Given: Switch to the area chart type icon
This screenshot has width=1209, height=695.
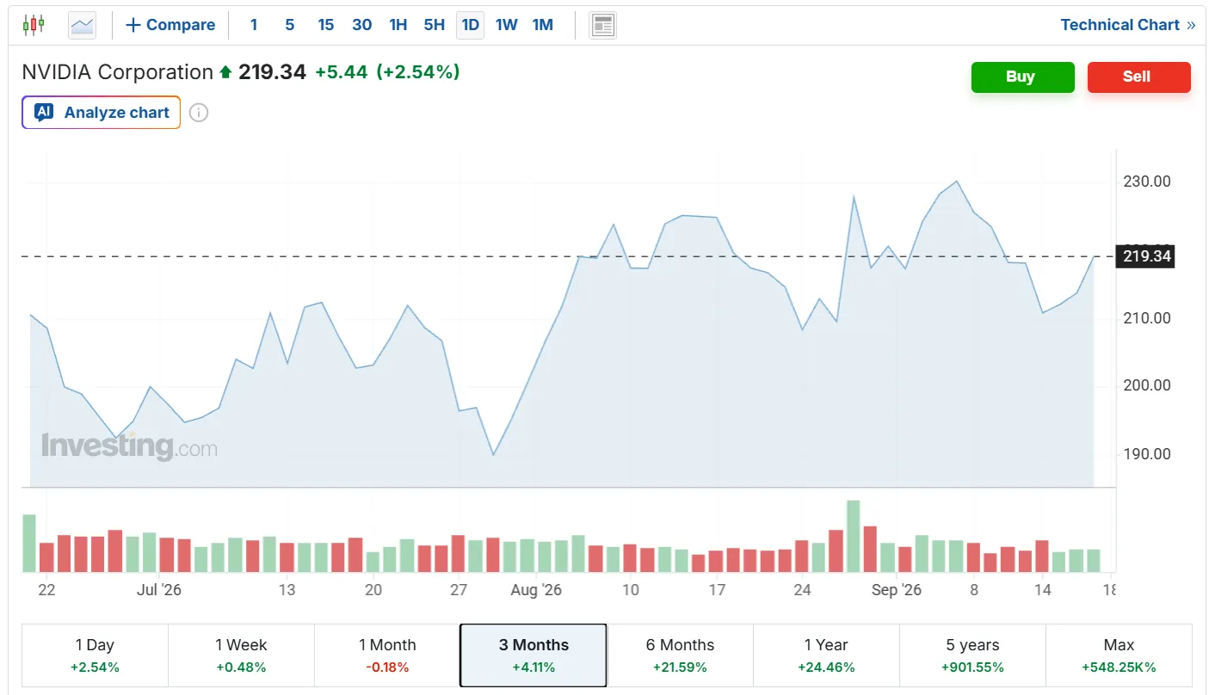Looking at the screenshot, I should (83, 25).
